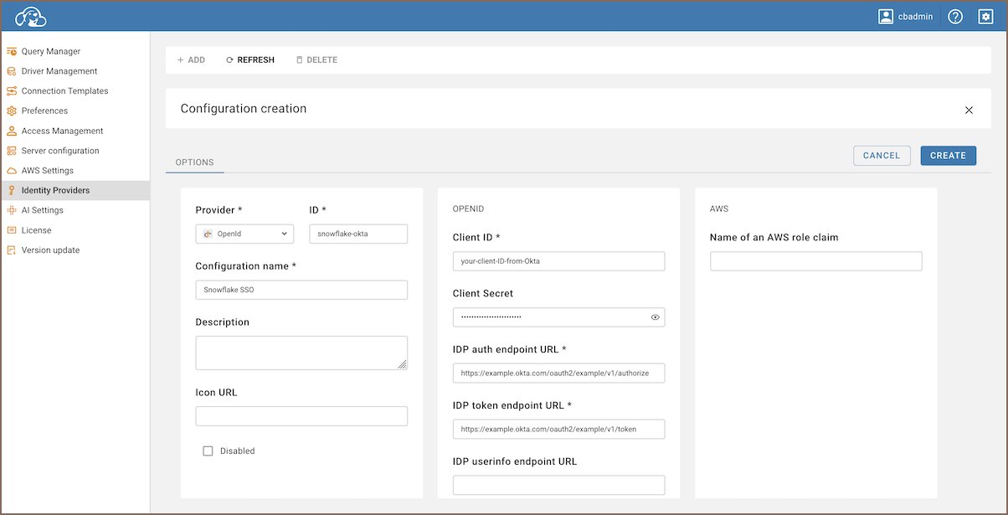Screen dimensions: 1008x515
Task: Open the help question mark icon
Action: click(x=955, y=17)
